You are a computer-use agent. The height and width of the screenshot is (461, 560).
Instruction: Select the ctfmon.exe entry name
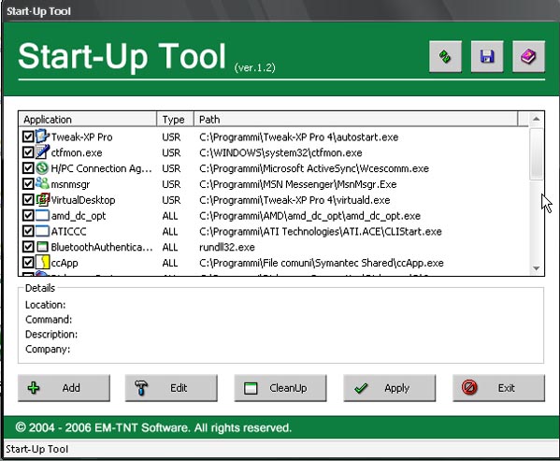[77, 152]
